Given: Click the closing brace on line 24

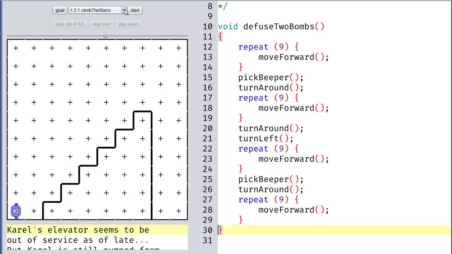Looking at the screenshot, I should pos(241,169).
